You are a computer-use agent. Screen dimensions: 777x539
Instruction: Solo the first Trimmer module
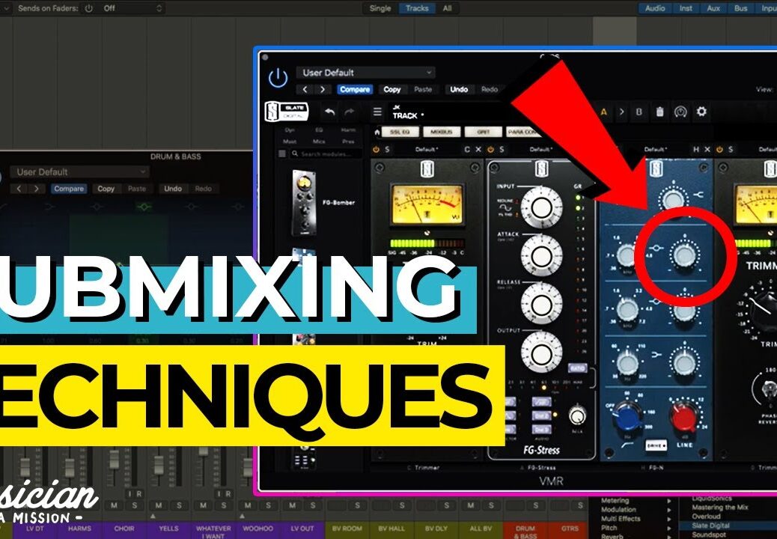387,149
